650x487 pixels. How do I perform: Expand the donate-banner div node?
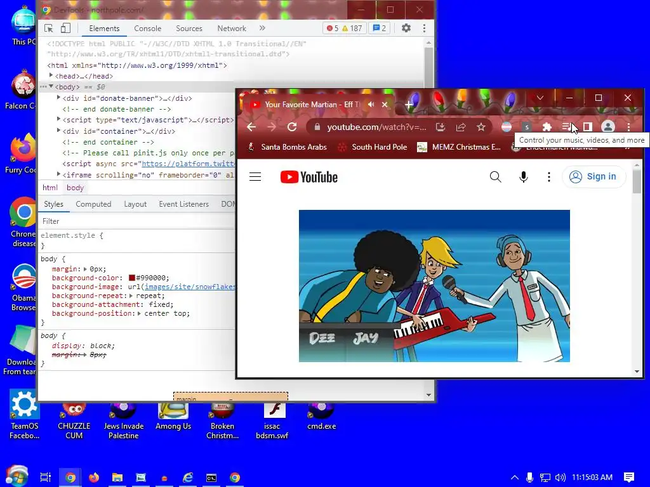click(58, 98)
